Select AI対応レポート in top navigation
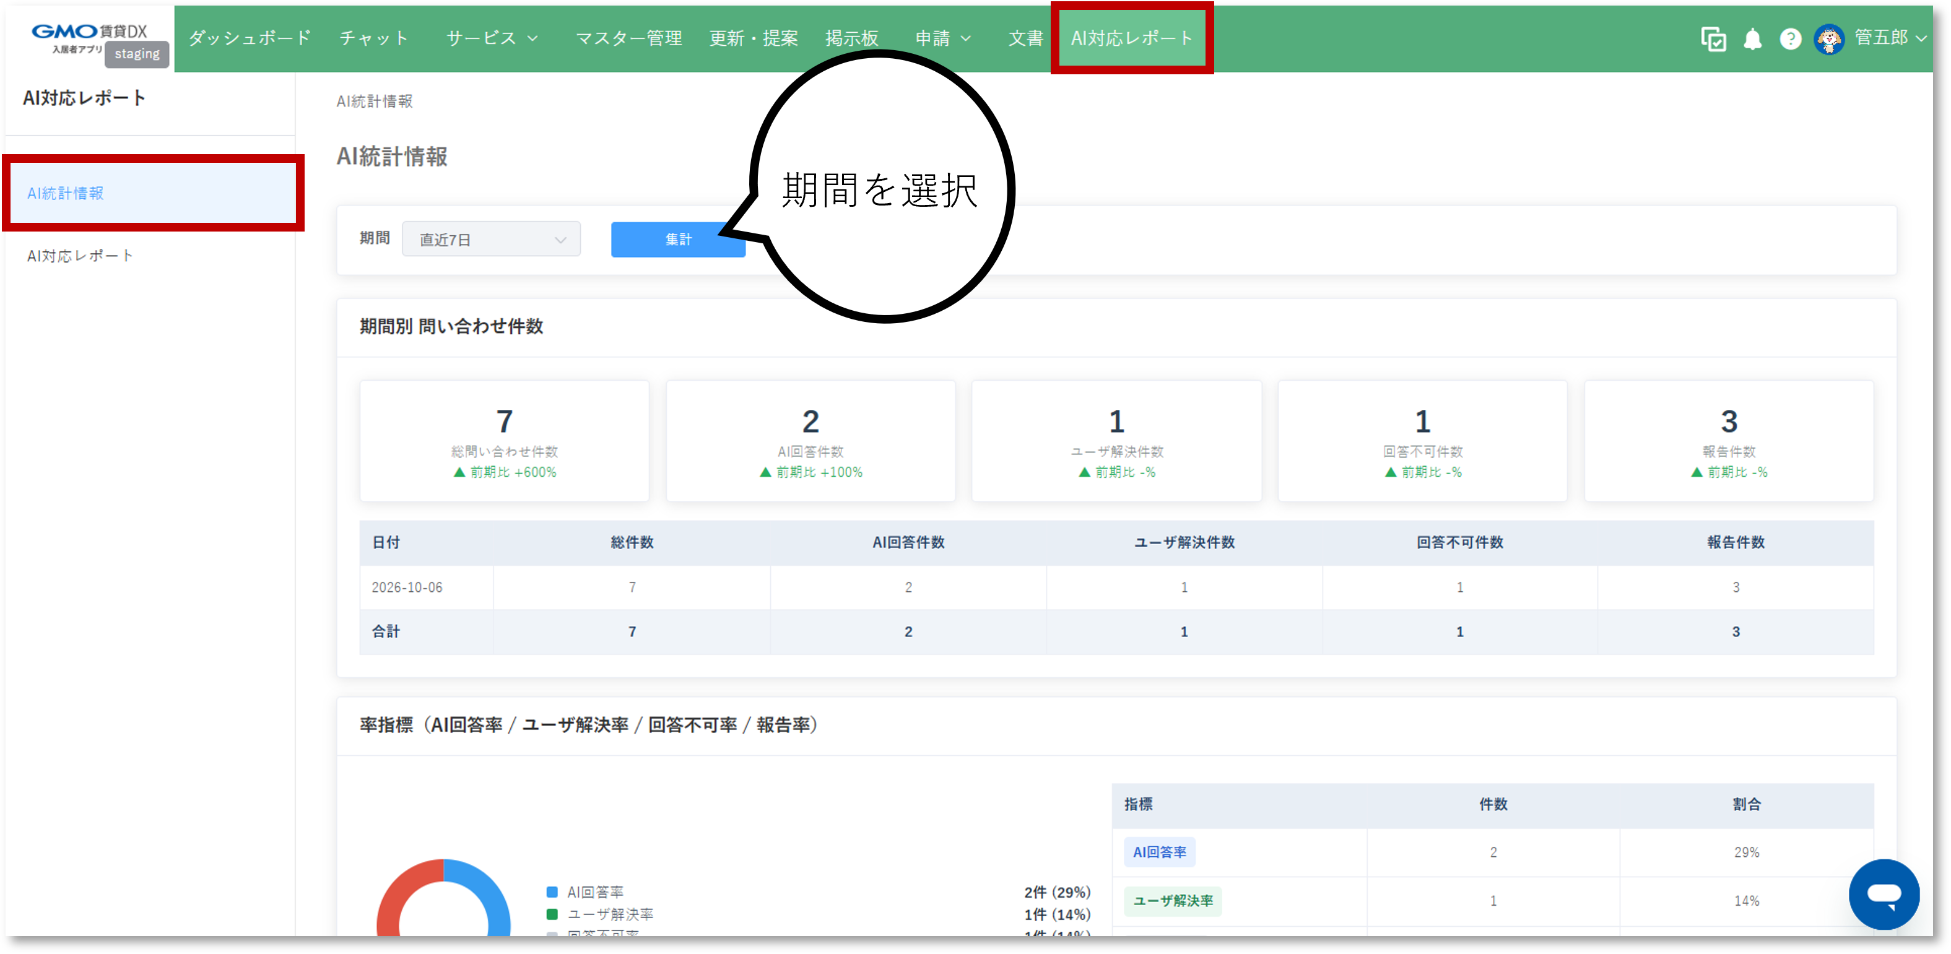This screenshot has height=954, width=1951. [x=1131, y=38]
